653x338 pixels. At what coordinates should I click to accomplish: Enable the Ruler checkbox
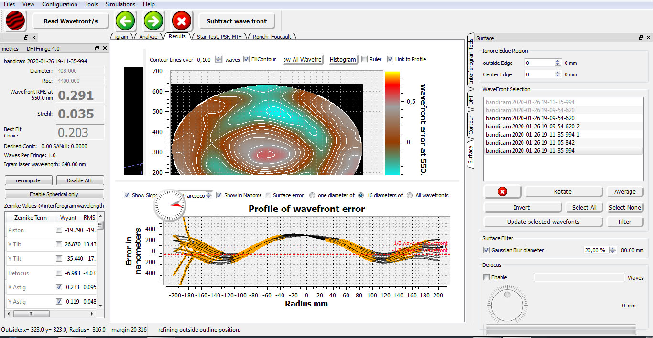point(365,59)
